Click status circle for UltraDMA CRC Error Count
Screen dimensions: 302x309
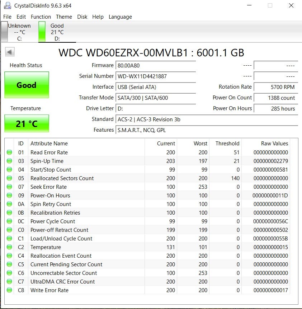[x=9, y=281]
